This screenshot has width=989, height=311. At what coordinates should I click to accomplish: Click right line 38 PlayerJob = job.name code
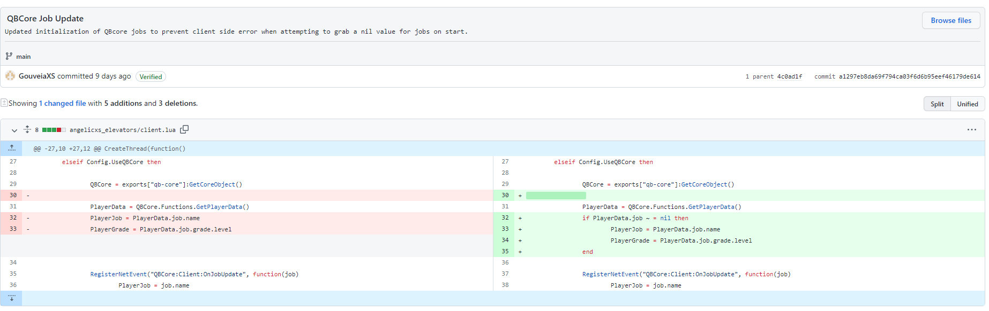(646, 285)
